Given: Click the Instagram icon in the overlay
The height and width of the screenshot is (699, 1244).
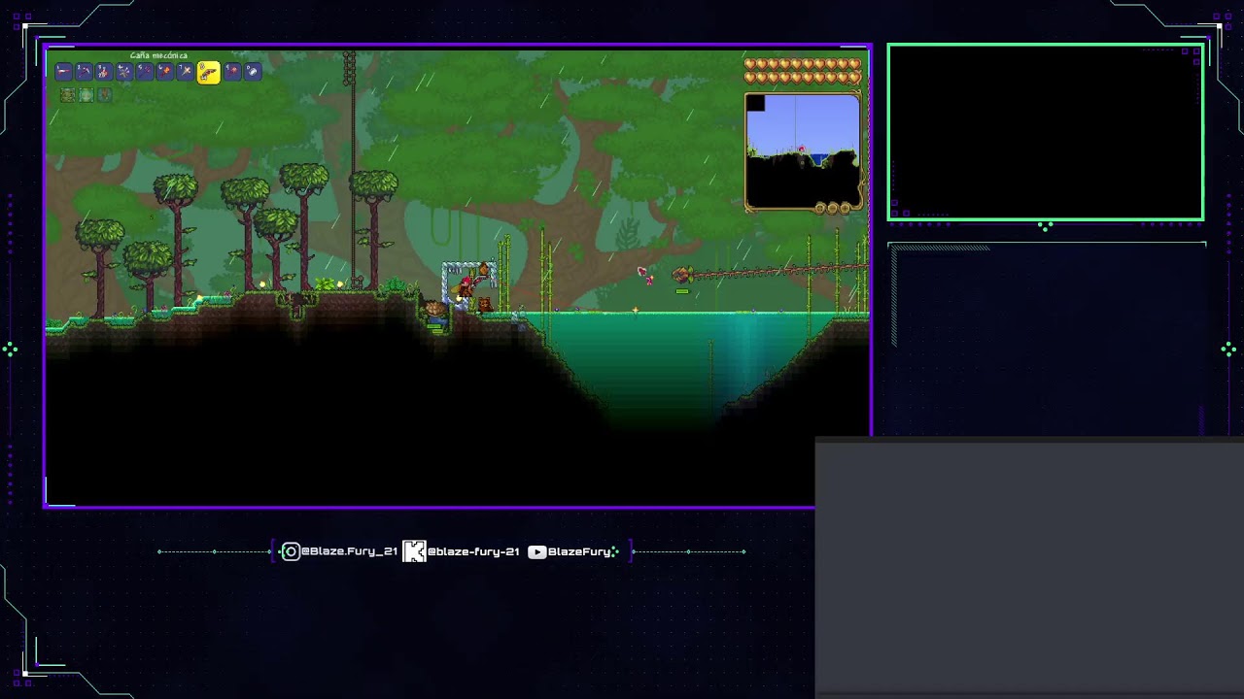Looking at the screenshot, I should tap(291, 551).
